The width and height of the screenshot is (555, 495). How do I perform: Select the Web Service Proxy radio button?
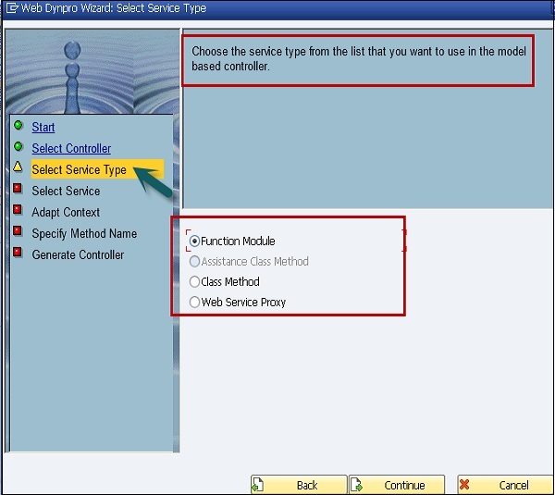pyautogui.click(x=194, y=303)
